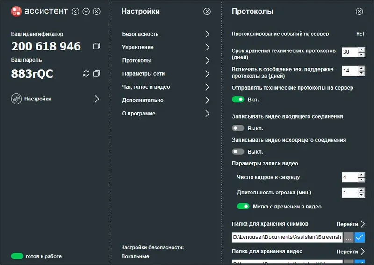
Task: Expand the Параметры сети section
Action: 165,74
